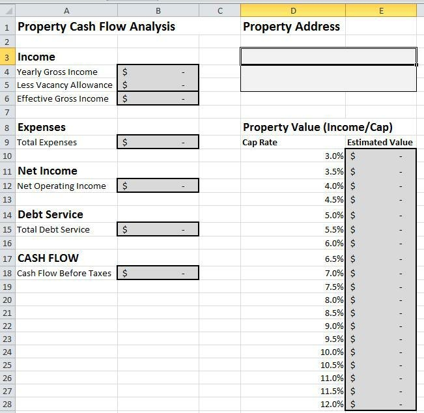The width and height of the screenshot is (424, 413).
Task: Click the first Property Address entry box
Action: 328,57
